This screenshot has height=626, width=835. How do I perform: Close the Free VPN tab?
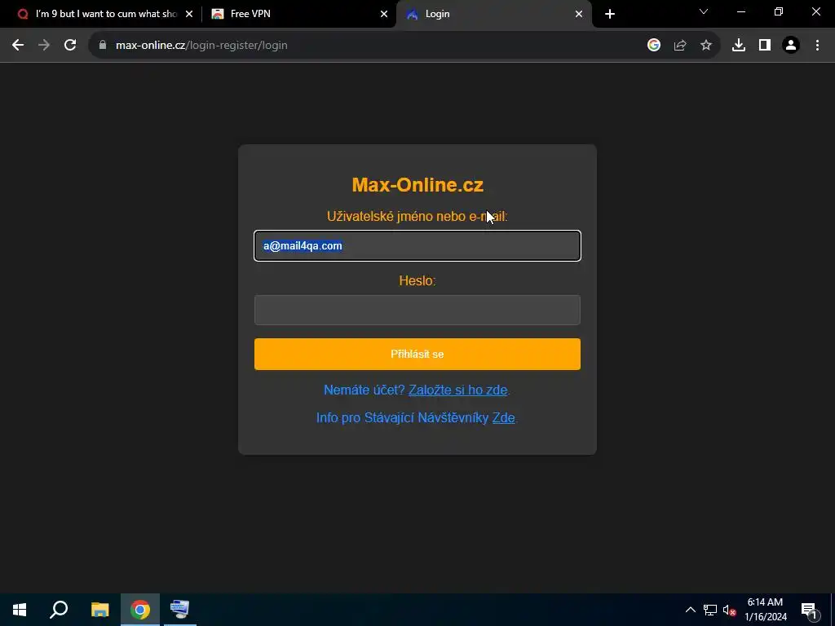[384, 14]
